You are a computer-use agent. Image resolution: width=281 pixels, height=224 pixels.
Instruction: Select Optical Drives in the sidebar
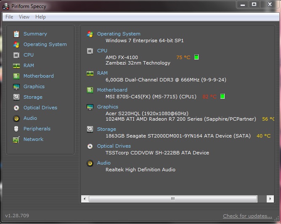click(40, 108)
